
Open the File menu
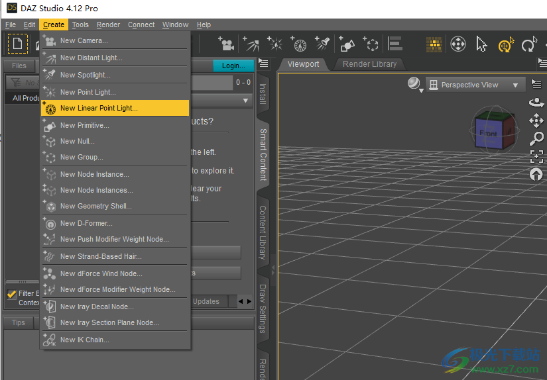point(11,24)
